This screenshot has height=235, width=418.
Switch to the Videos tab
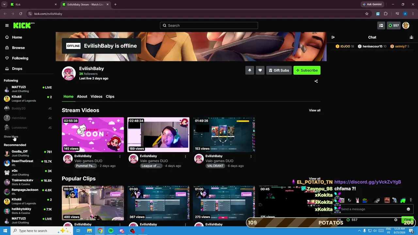tap(96, 97)
